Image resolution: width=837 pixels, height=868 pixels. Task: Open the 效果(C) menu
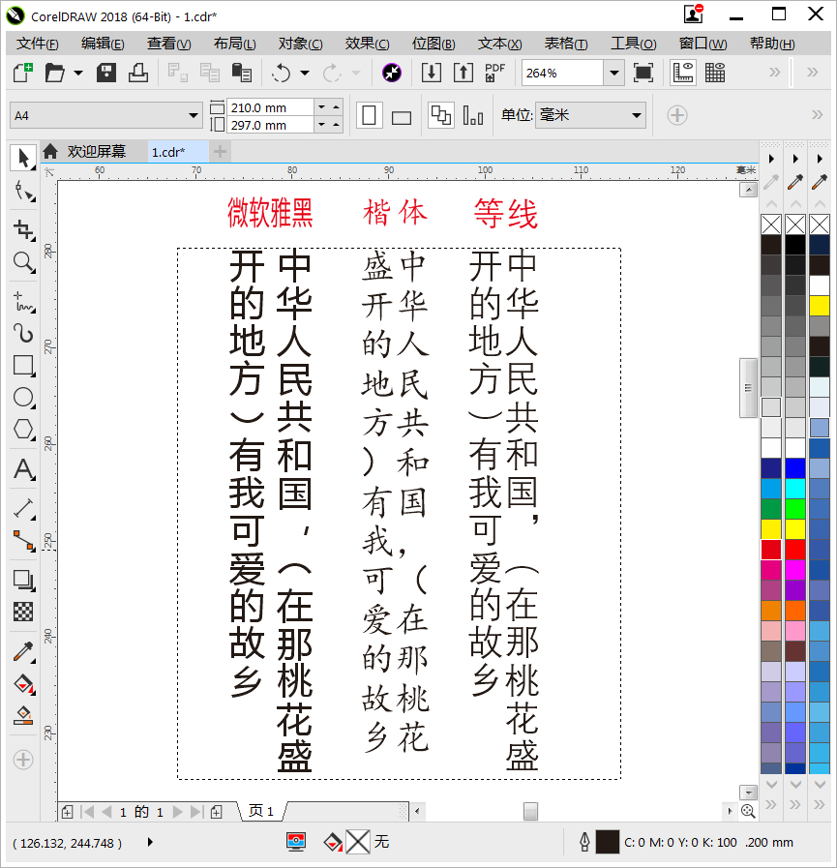(367, 44)
